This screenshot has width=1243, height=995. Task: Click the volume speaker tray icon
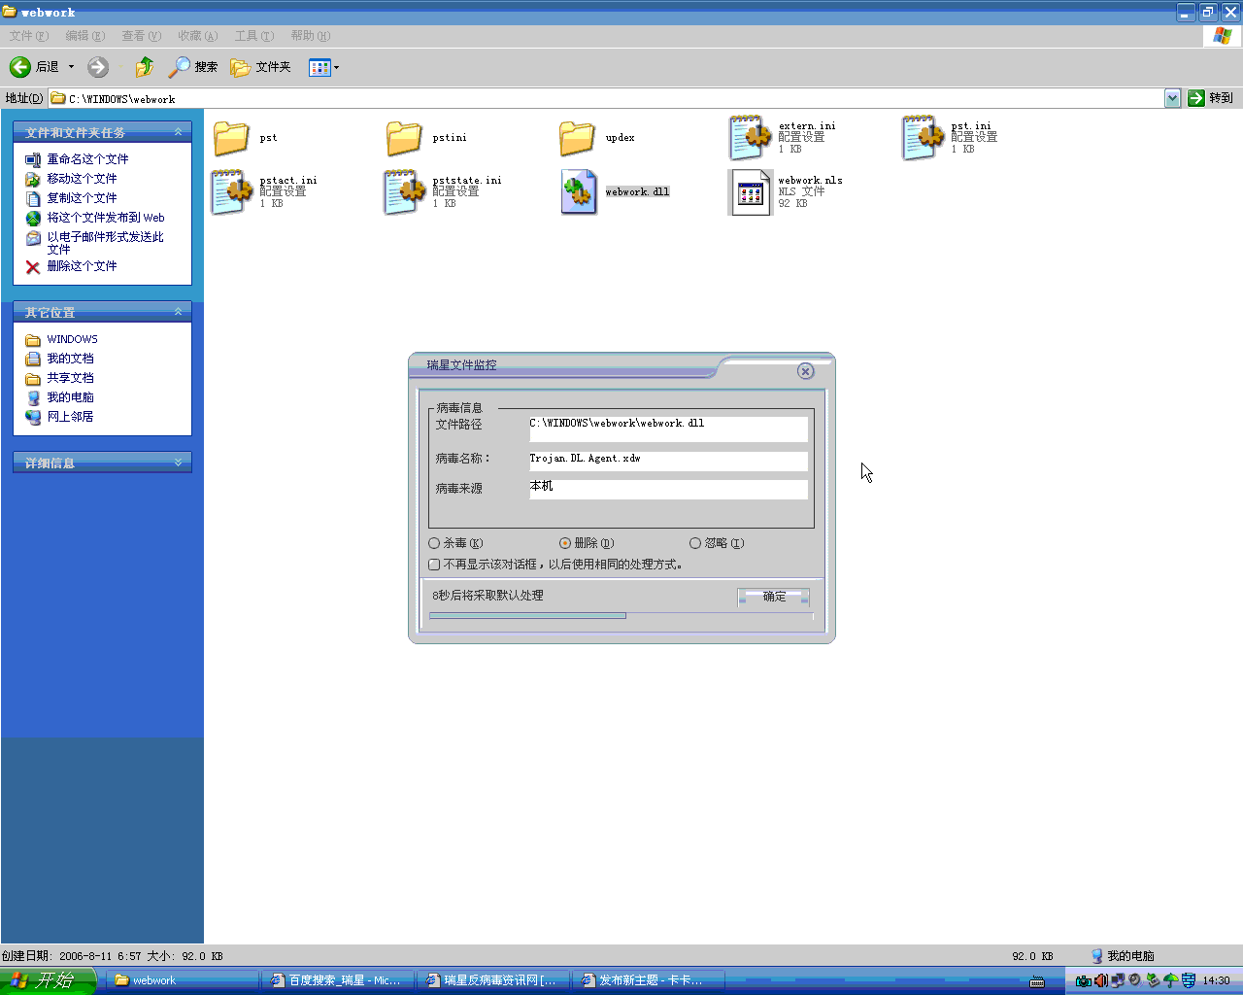point(1100,980)
